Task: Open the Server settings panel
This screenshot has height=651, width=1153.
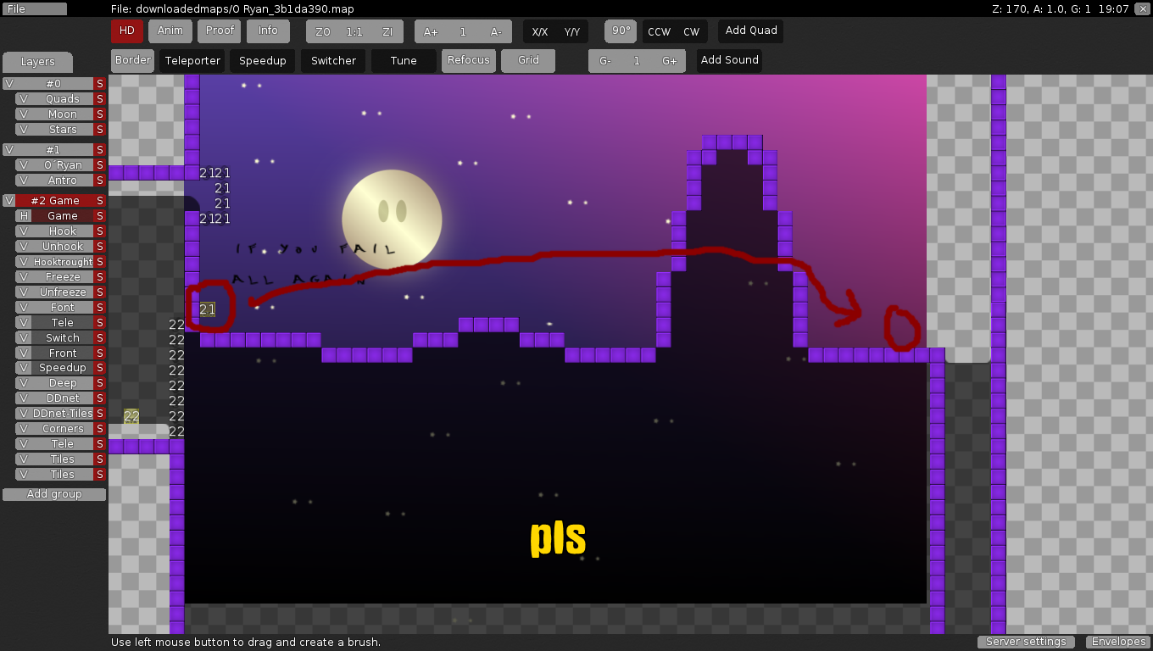Action: tap(1026, 642)
